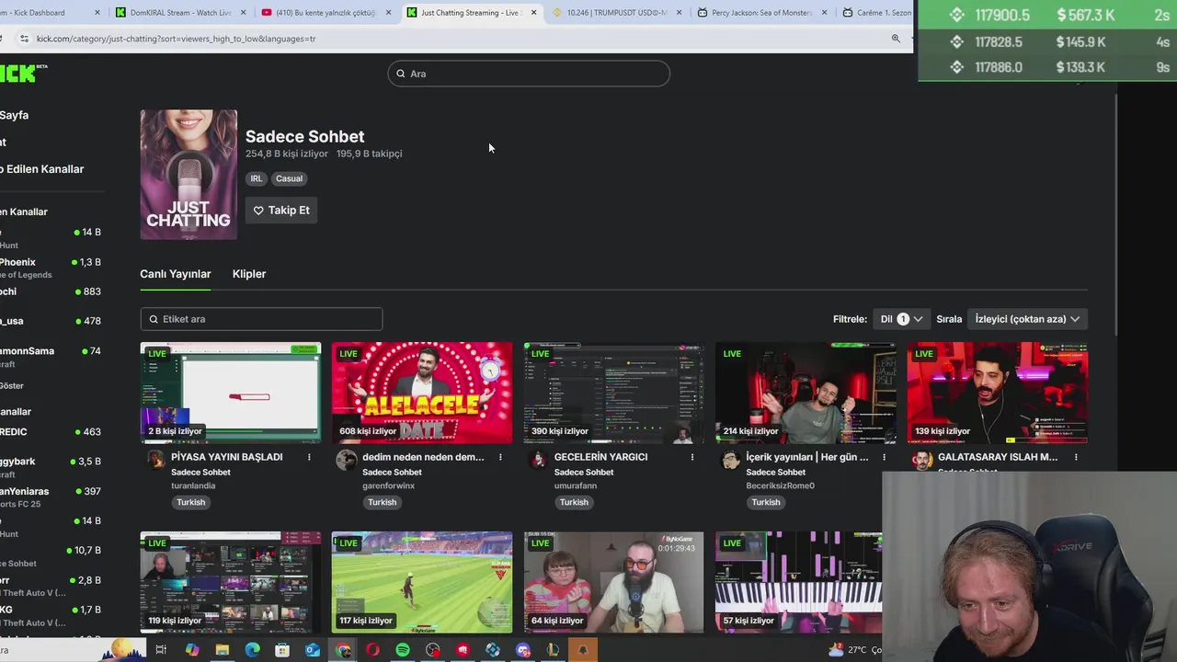Viewport: 1177px width, 662px height.
Task: Click Turkish tag under umurafann stream
Action: 574,502
